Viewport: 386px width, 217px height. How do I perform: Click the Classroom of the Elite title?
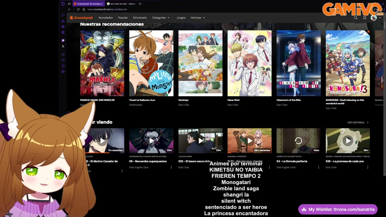(x=289, y=100)
